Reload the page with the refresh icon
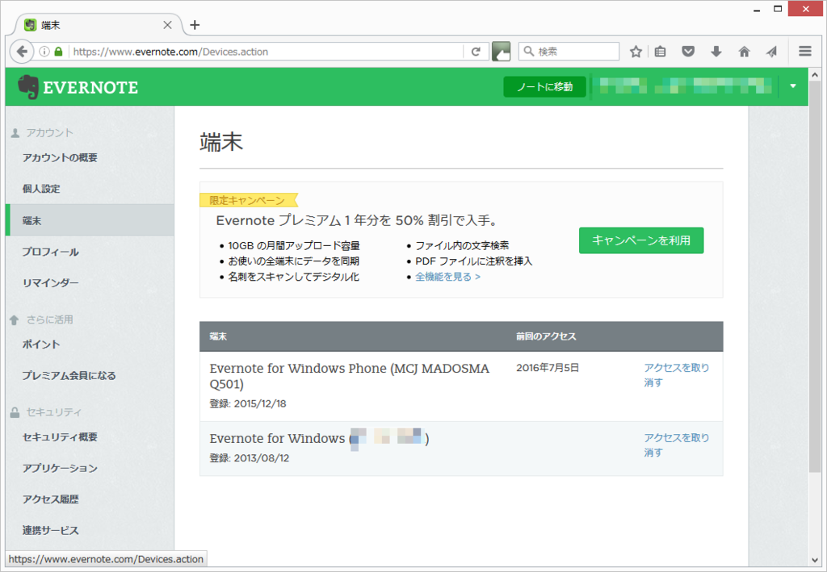The height and width of the screenshot is (572, 827). point(476,52)
